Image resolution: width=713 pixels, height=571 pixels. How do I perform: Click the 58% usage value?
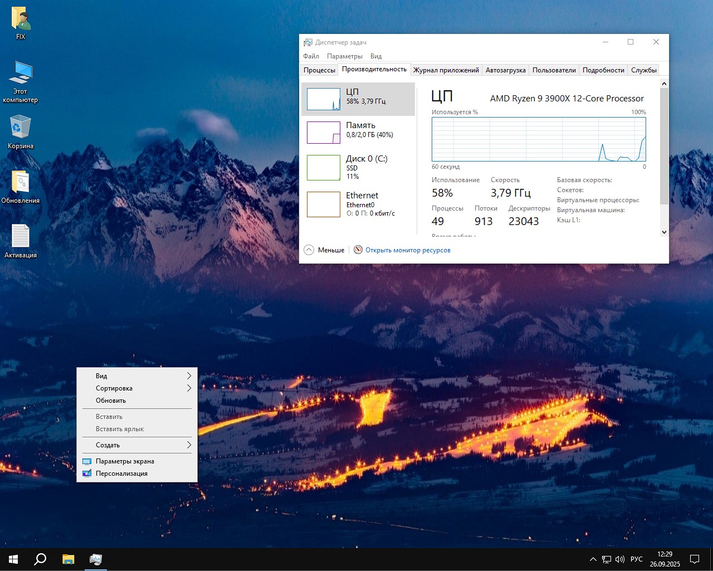pos(442,193)
